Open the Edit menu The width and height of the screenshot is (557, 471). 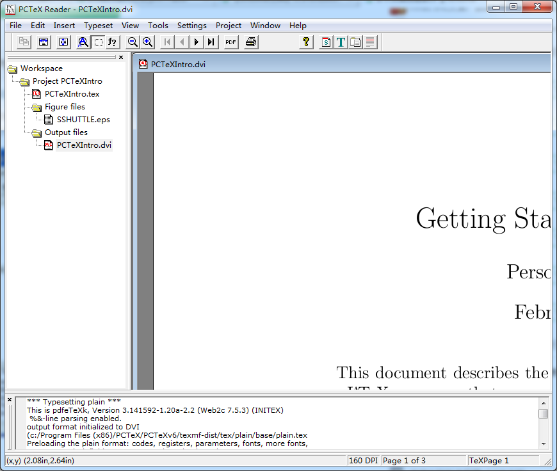click(38, 26)
